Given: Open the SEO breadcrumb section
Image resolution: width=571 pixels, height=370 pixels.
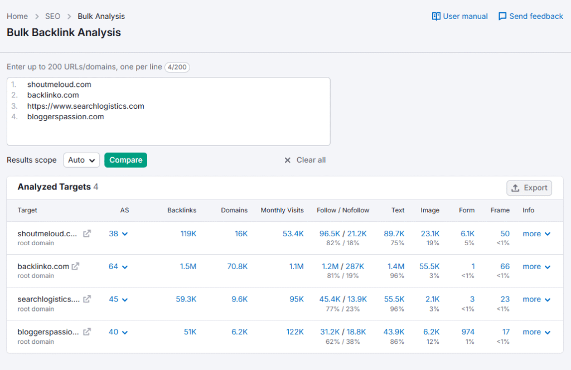Looking at the screenshot, I should (x=52, y=16).
